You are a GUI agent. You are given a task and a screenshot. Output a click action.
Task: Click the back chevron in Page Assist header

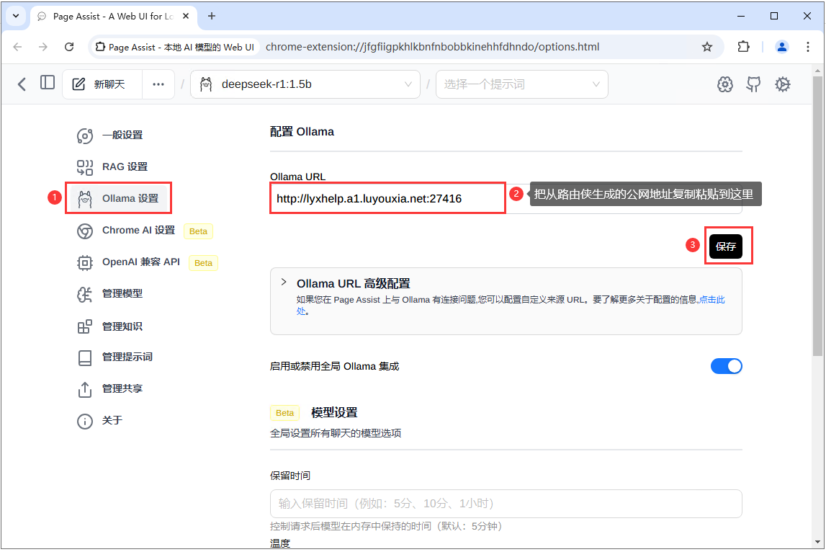point(22,84)
